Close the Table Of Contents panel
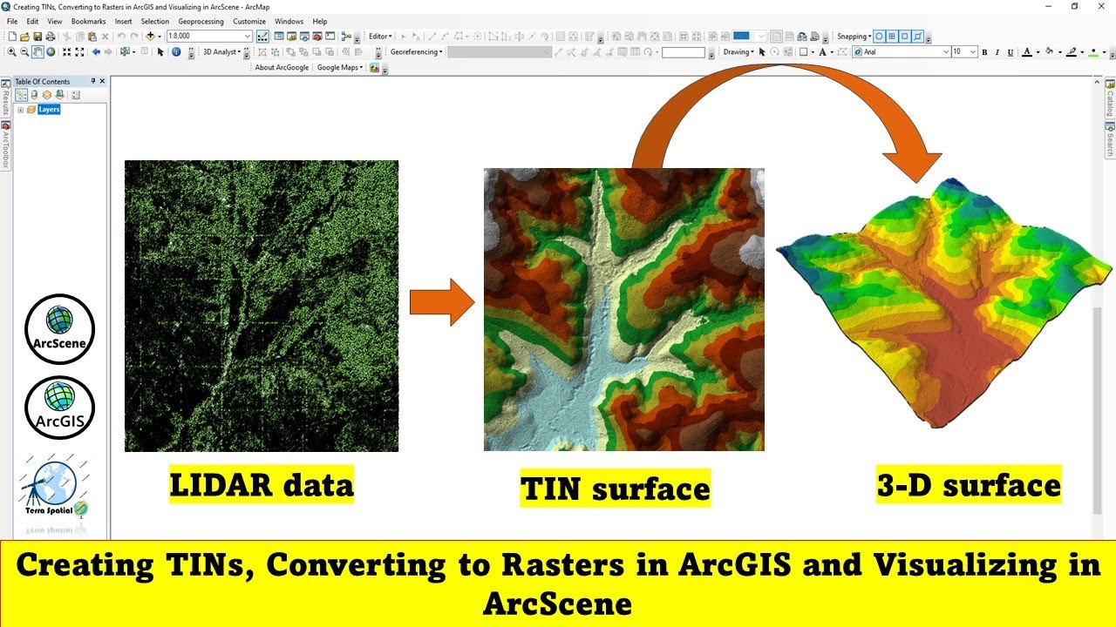The image size is (1116, 627). click(102, 81)
